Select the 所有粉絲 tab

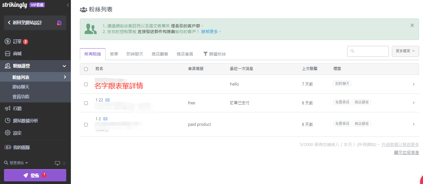click(93, 54)
